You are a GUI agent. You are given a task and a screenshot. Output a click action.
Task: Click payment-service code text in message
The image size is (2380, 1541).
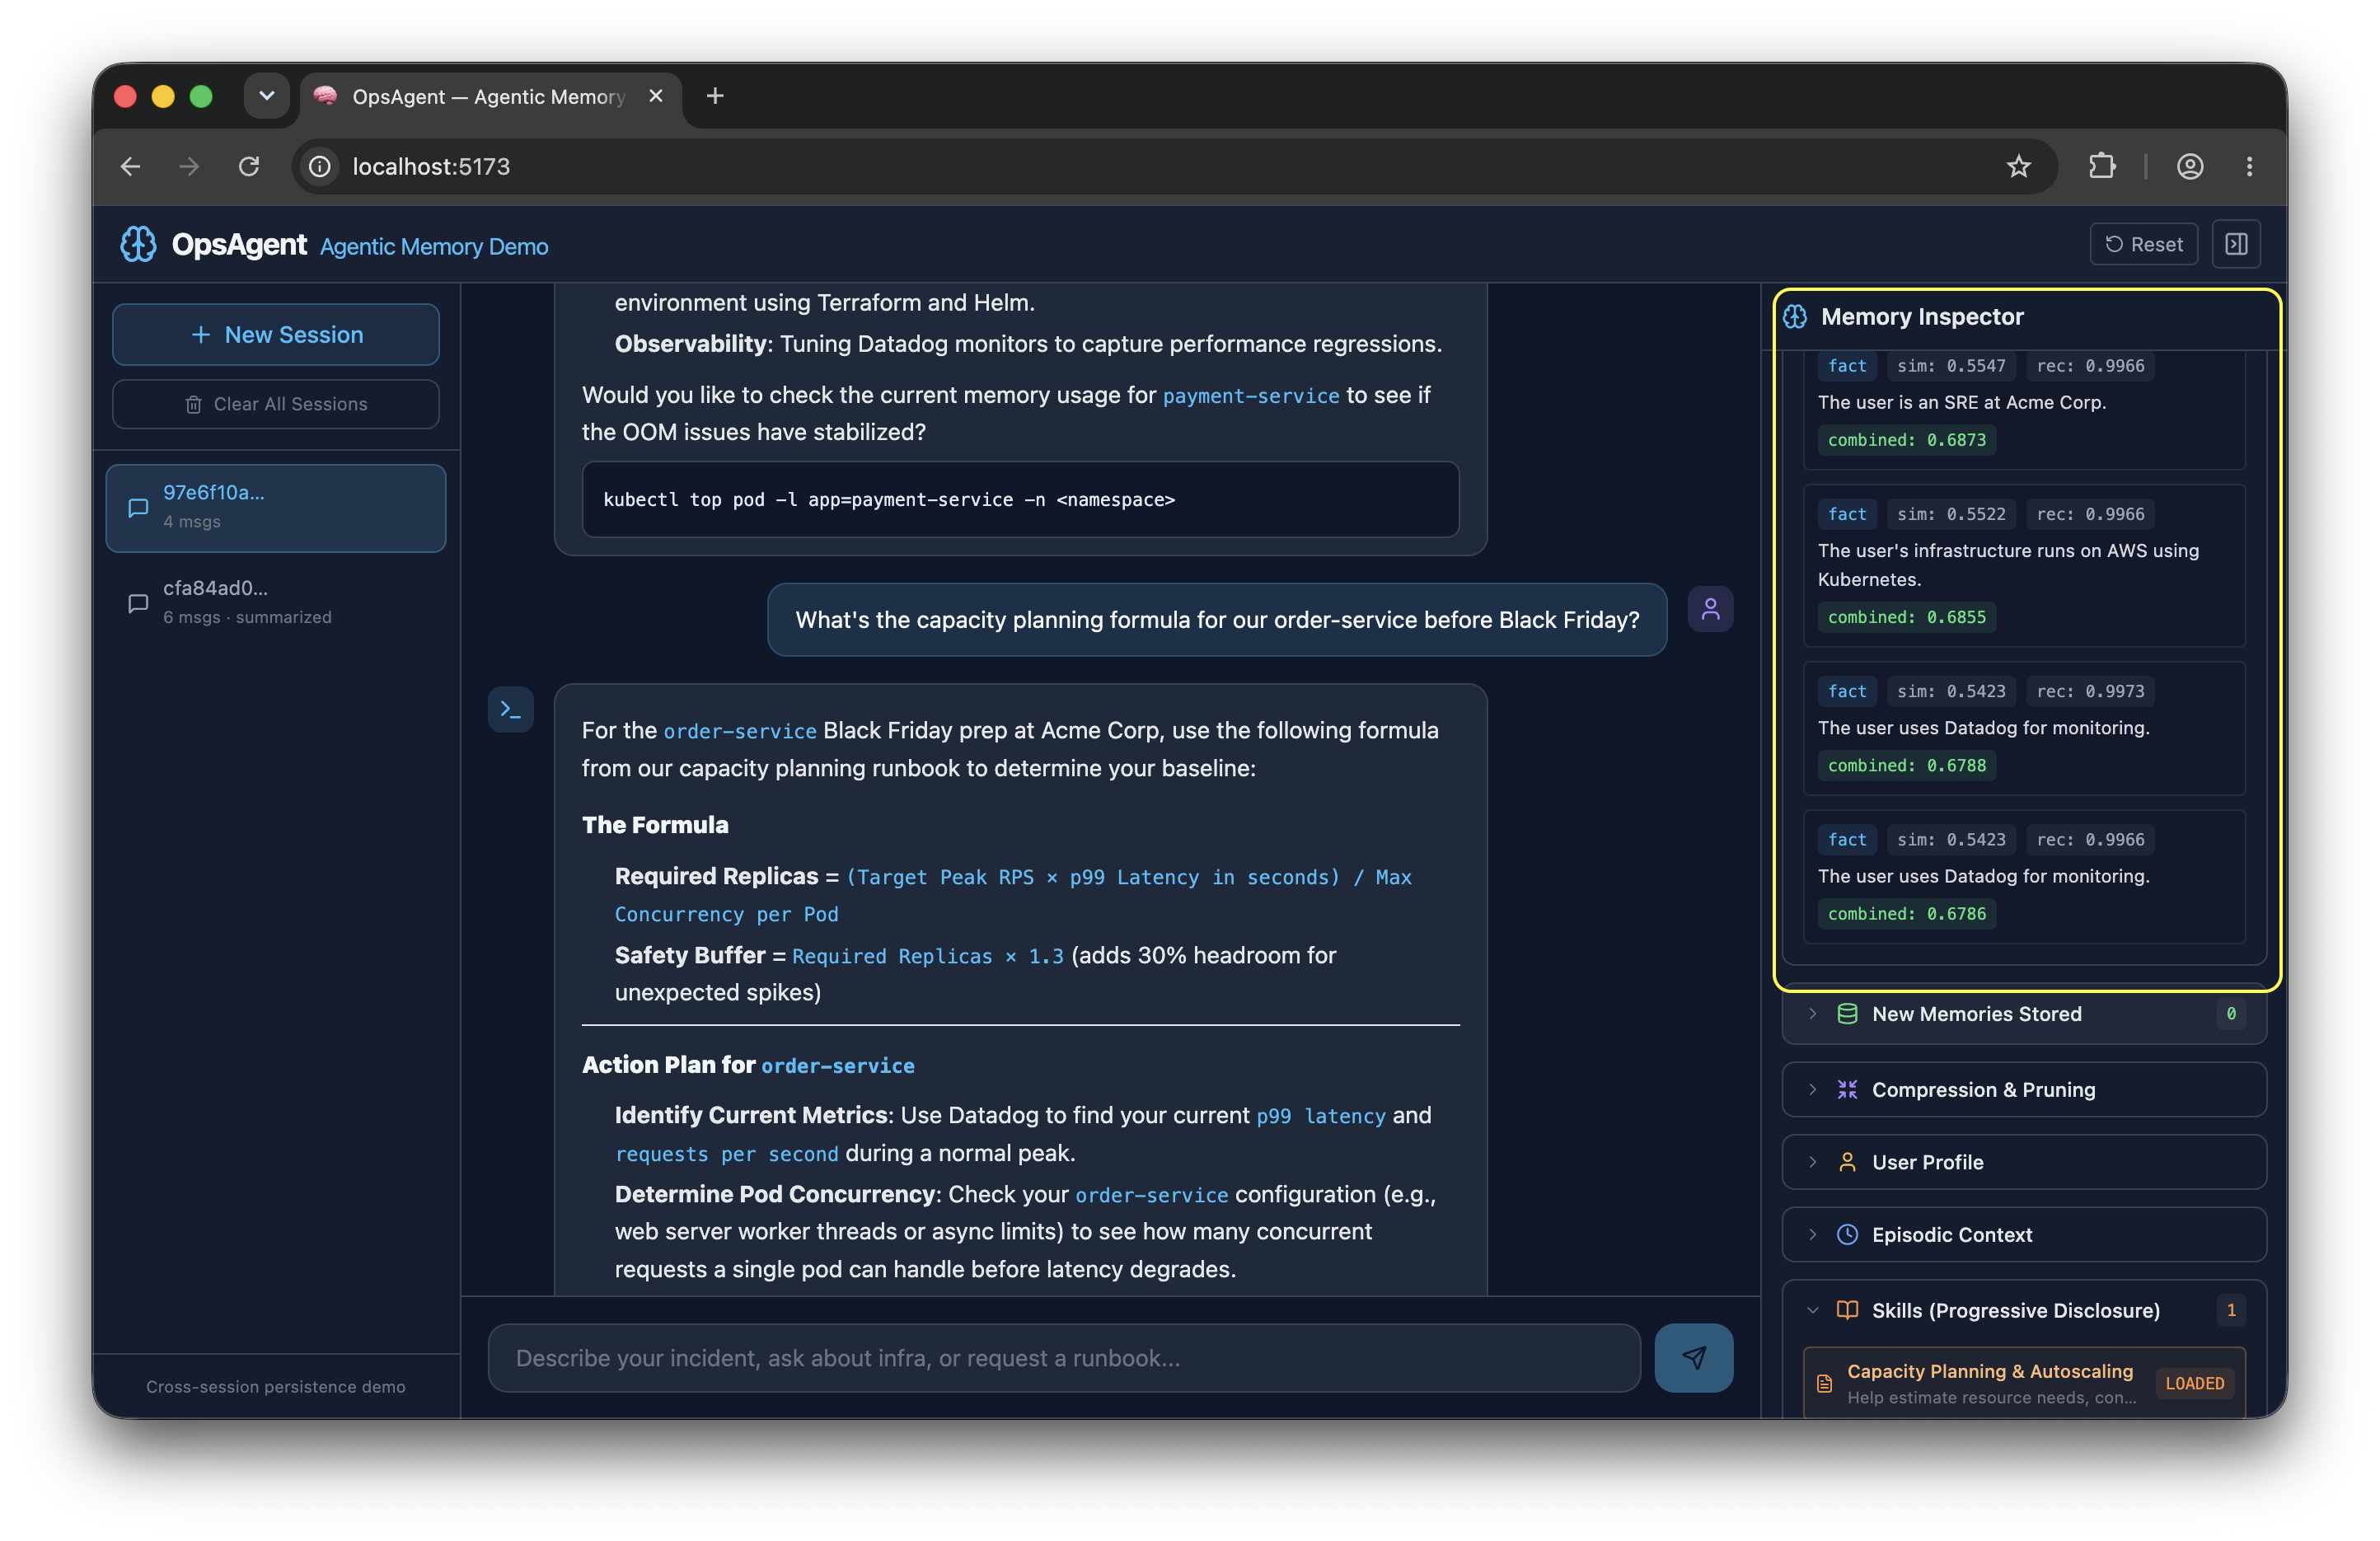[x=1250, y=396]
